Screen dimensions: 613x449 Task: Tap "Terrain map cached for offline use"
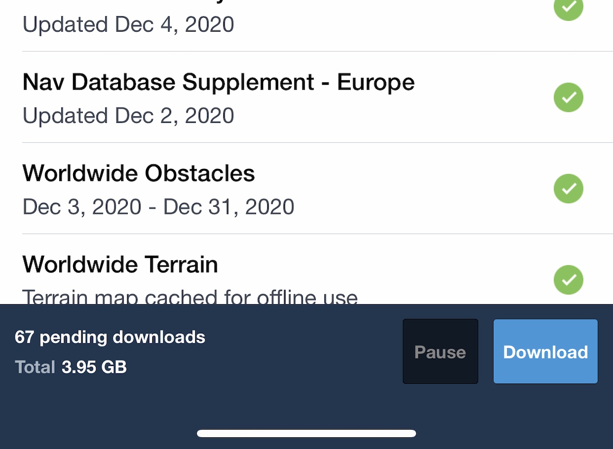tap(190, 296)
